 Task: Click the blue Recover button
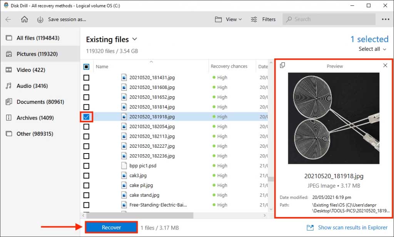[111, 227]
